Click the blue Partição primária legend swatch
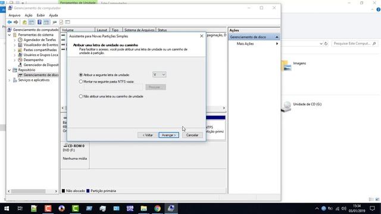 click(x=88, y=191)
